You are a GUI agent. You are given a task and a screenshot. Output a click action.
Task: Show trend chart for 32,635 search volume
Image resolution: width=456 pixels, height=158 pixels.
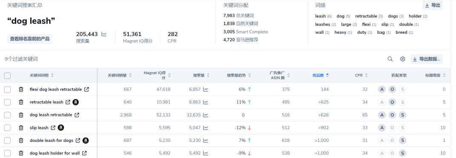tap(205, 115)
